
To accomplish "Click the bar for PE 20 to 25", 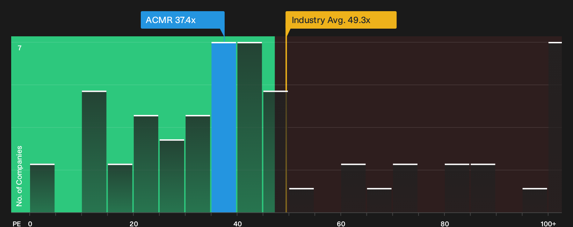I will [x=146, y=164].
